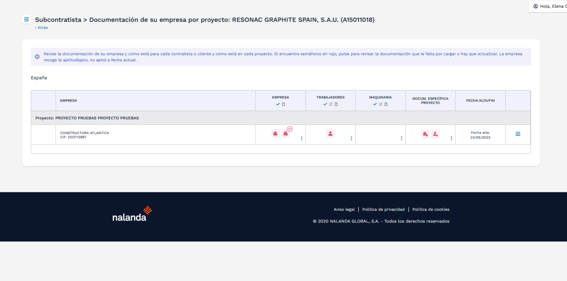Image resolution: width=567 pixels, height=281 pixels.
Task: Click the checkmark icon under the Maquinaria header
Action: 375,104
